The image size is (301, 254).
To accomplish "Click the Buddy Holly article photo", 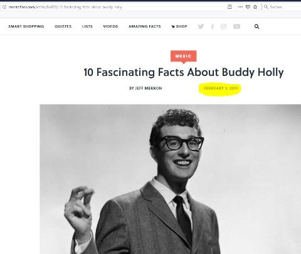I will tap(171, 179).
